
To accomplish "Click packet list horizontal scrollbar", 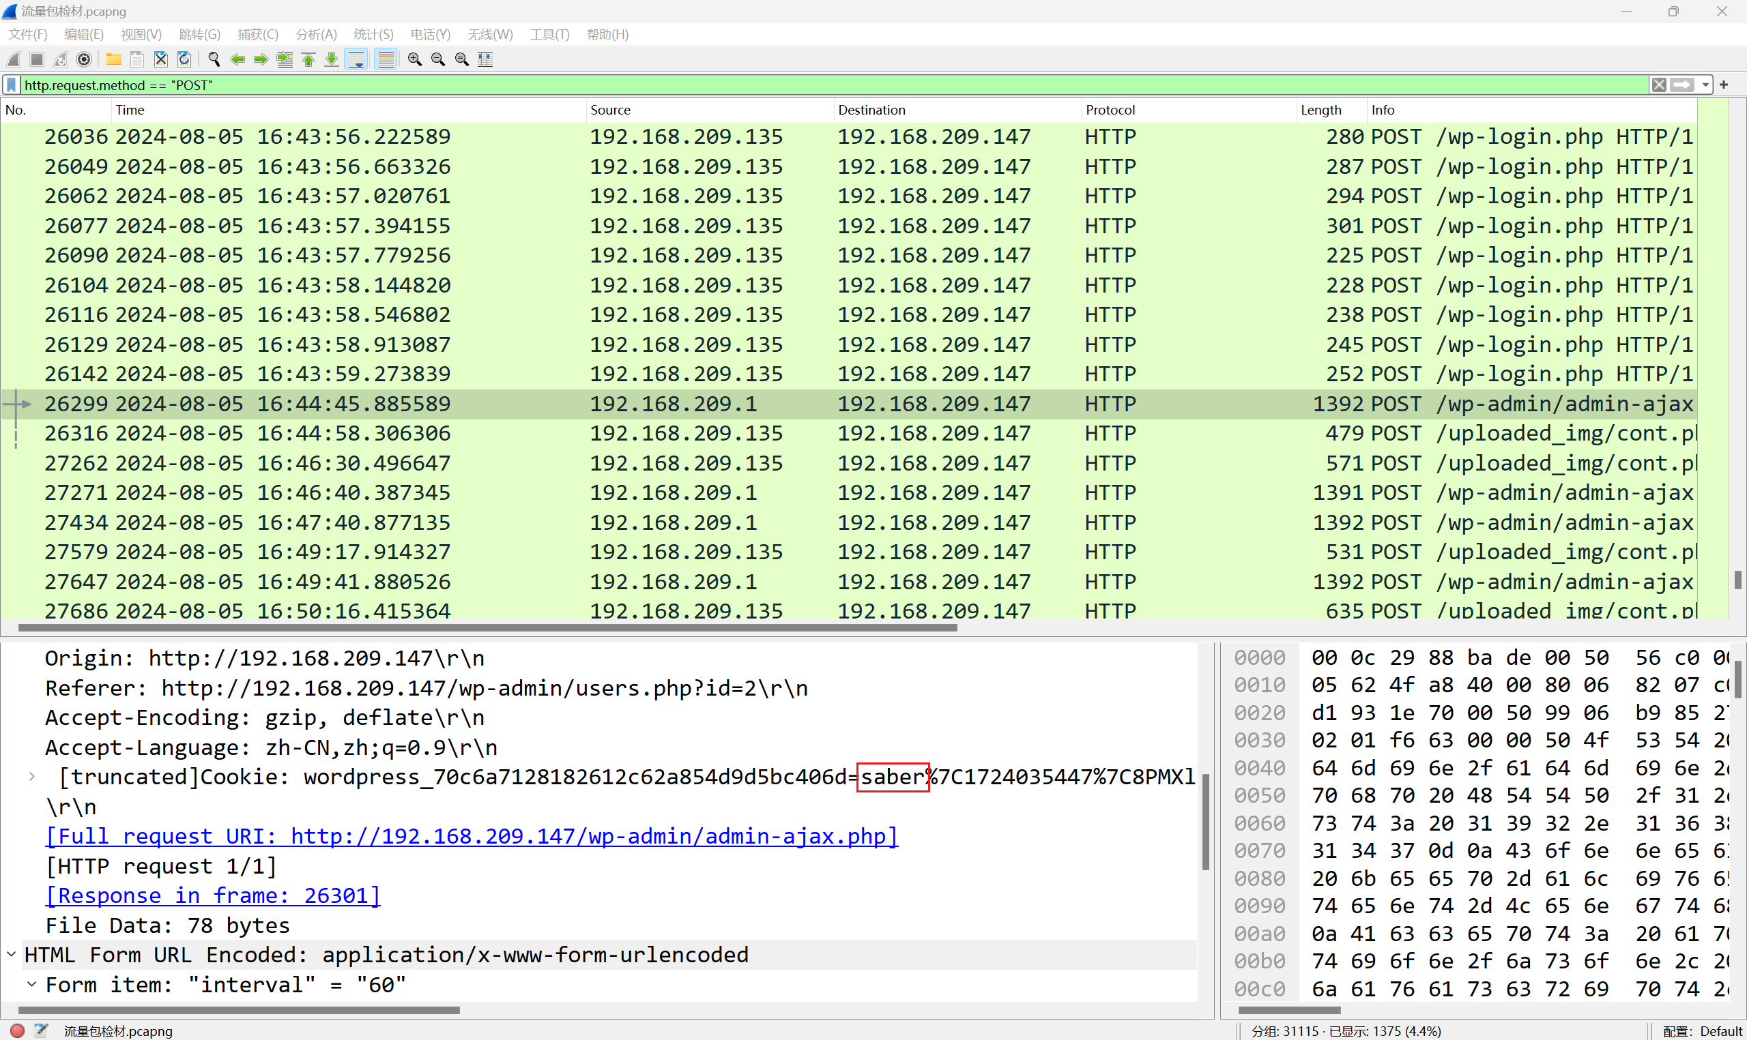I will tap(487, 628).
